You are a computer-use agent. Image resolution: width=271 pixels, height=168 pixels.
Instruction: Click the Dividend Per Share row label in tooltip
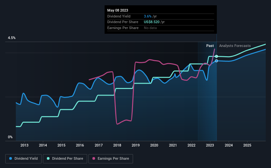click(123, 22)
